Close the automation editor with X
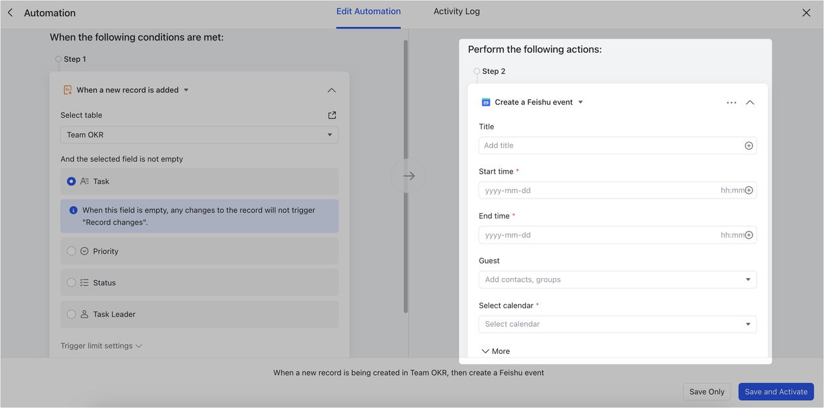824x408 pixels. point(806,13)
